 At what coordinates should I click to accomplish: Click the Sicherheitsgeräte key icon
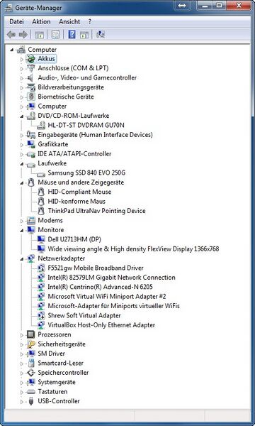point(31,344)
